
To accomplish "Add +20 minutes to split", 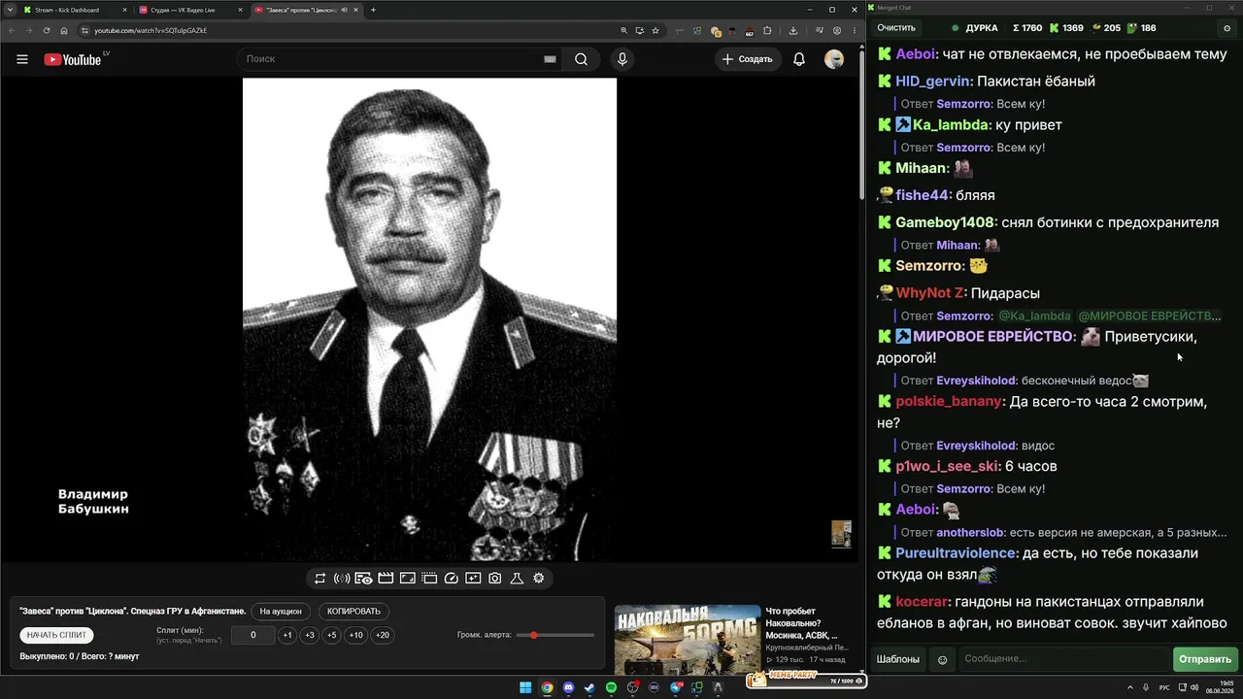I will point(383,636).
